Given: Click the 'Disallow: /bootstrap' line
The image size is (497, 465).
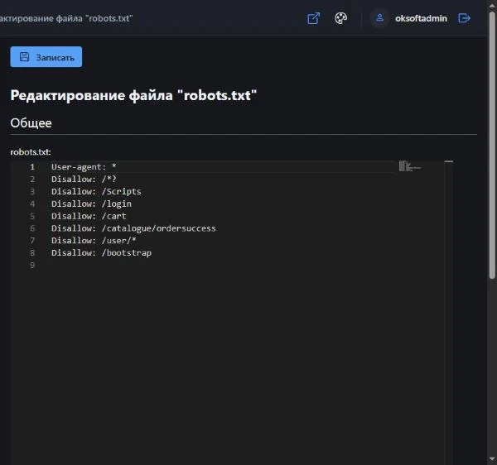Looking at the screenshot, I should pos(101,253).
